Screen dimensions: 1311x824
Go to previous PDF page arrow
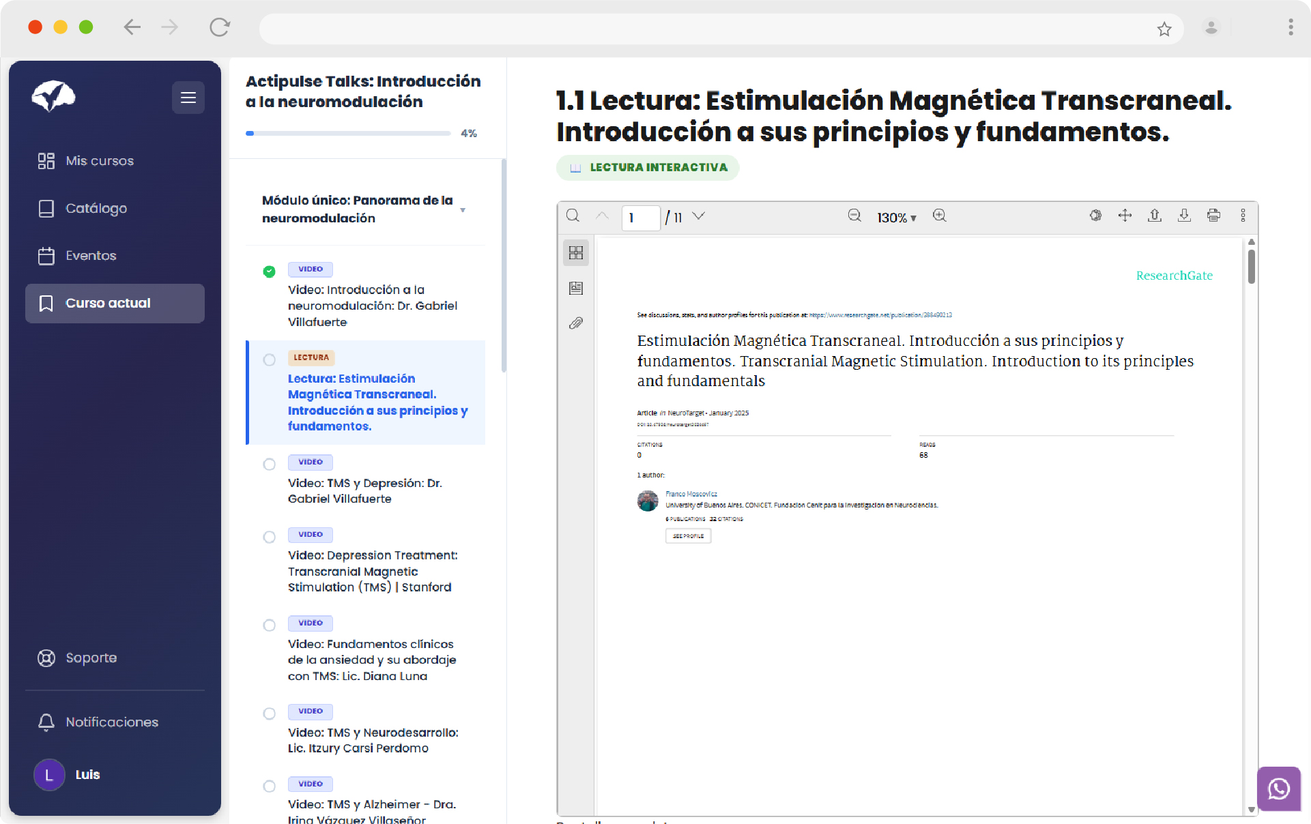602,216
